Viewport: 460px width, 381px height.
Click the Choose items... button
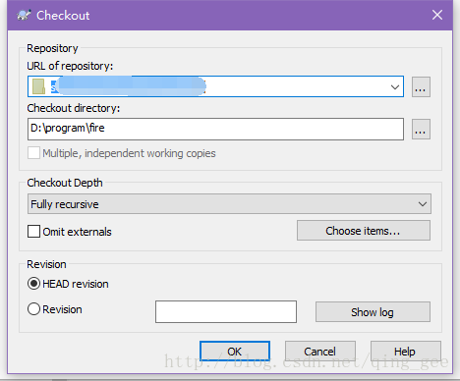point(364,231)
